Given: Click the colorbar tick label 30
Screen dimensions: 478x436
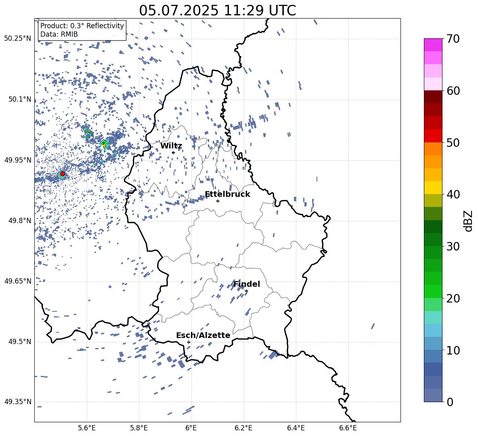Looking at the screenshot, I should pos(453,246).
